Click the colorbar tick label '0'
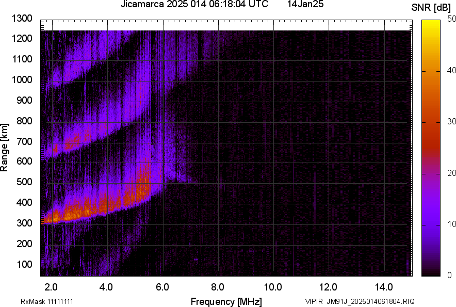 pos(450,275)
